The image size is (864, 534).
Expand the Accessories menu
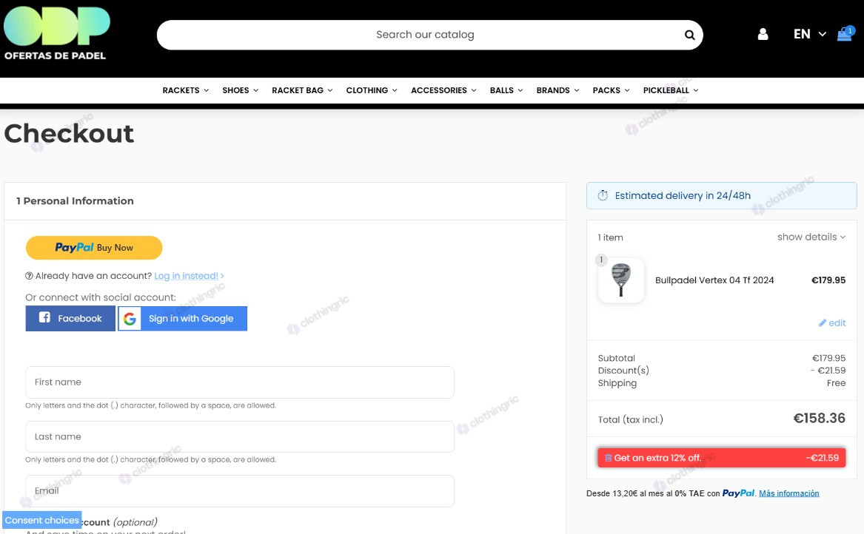click(x=443, y=90)
